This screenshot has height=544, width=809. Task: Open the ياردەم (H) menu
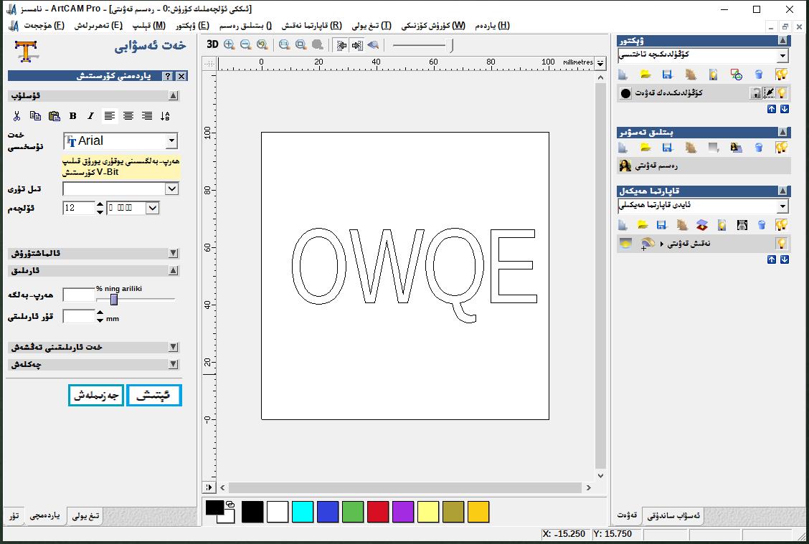[x=492, y=25]
